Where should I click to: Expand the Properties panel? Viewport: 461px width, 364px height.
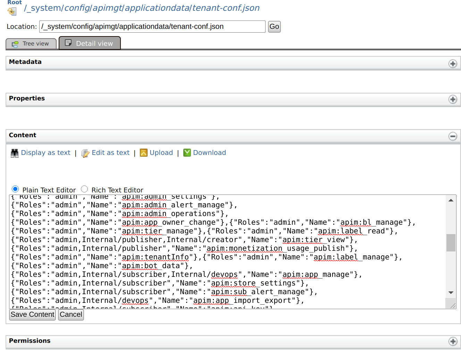pos(453,100)
